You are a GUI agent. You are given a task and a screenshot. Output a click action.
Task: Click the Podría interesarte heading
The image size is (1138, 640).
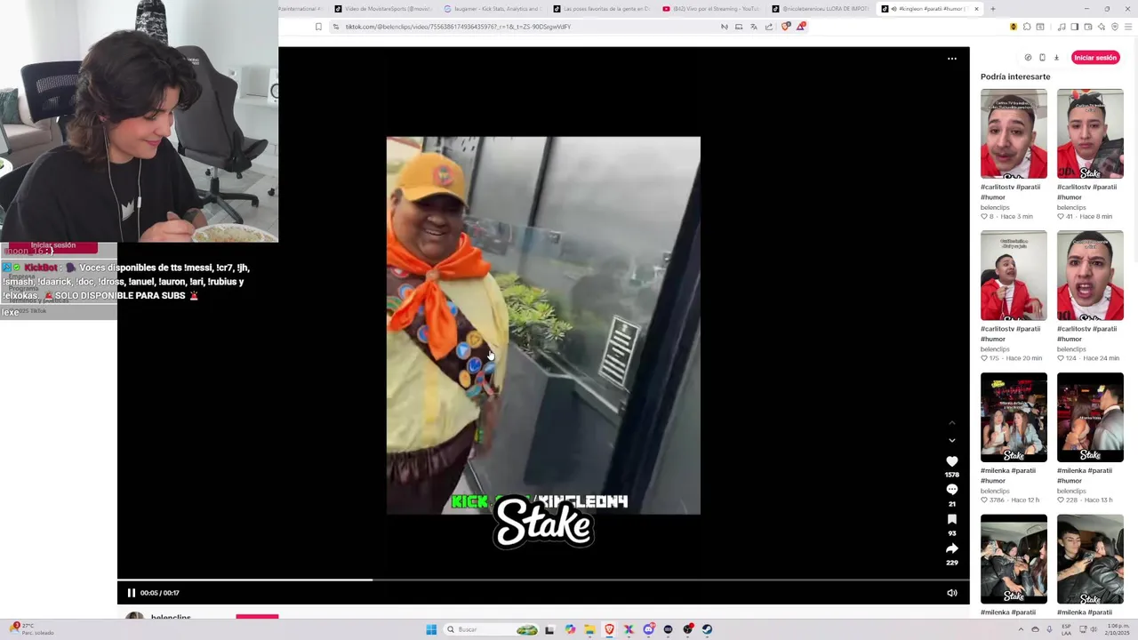pyautogui.click(x=1015, y=76)
